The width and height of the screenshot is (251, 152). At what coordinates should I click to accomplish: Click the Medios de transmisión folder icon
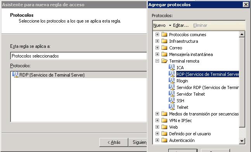pyautogui.click(x=164, y=114)
